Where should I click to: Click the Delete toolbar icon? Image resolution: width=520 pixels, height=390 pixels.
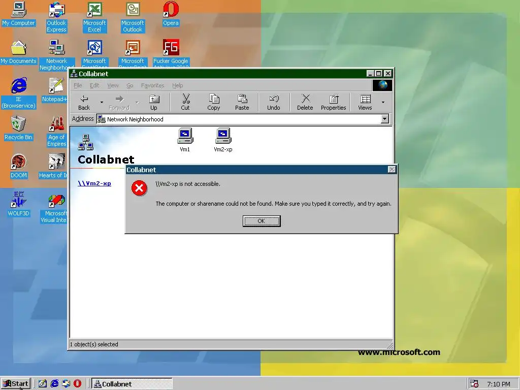coord(305,99)
